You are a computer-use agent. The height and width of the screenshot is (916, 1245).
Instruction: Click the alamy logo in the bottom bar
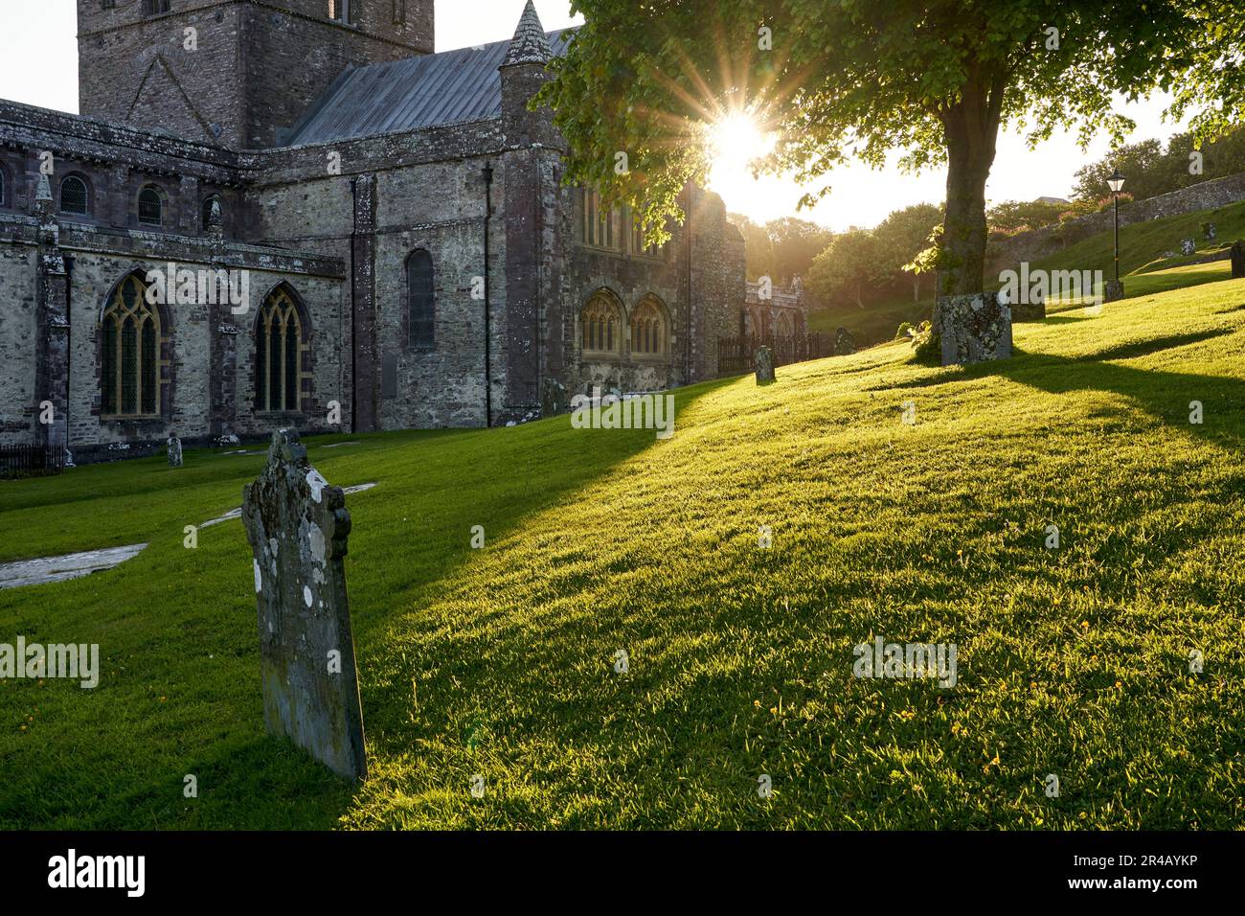click(x=97, y=873)
